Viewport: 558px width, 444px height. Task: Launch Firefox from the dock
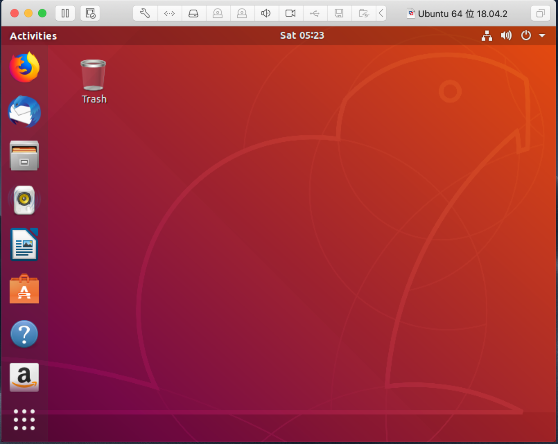pos(24,67)
